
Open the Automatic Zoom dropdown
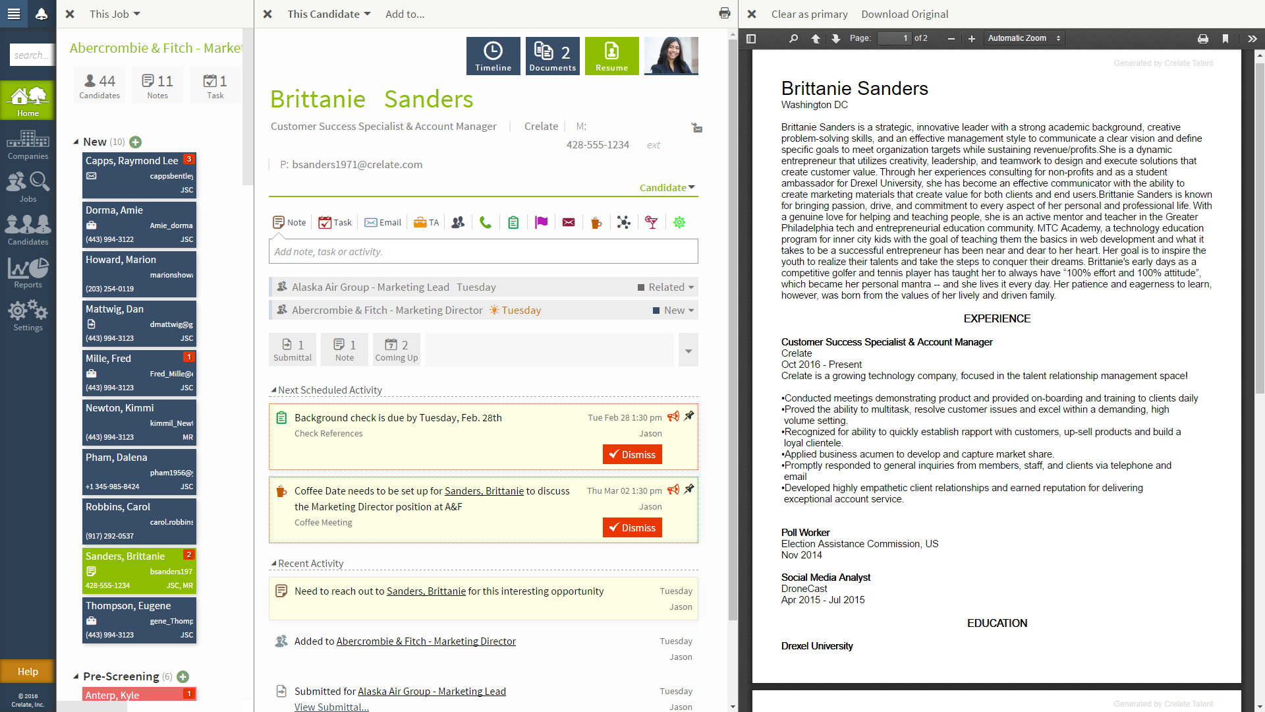pyautogui.click(x=1024, y=38)
